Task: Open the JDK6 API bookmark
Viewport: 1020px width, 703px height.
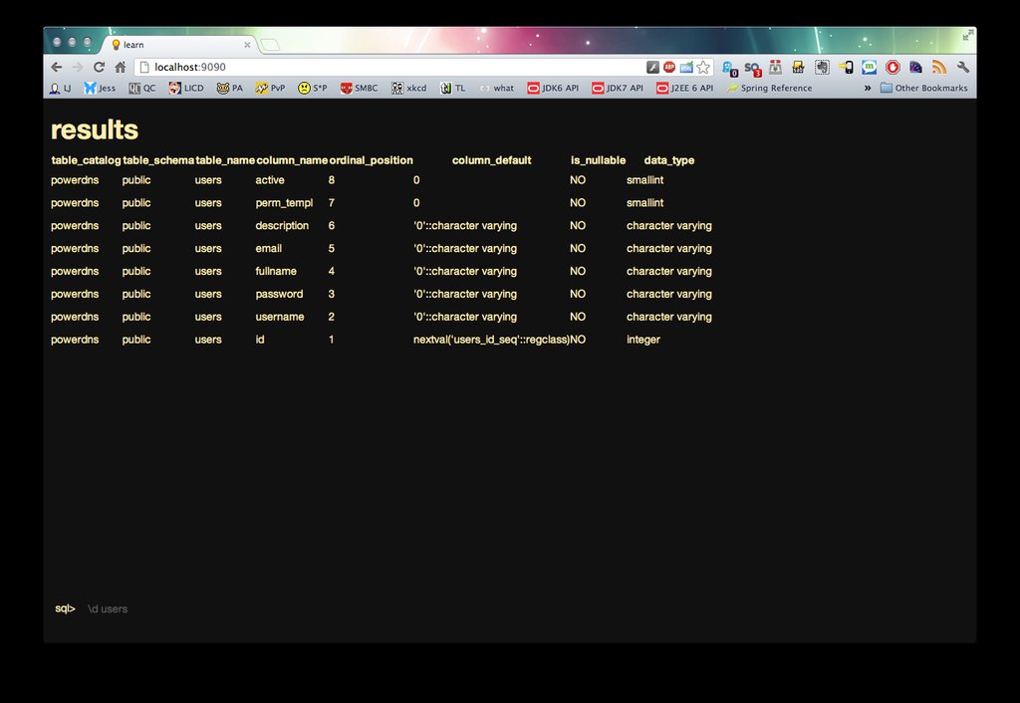Action: [x=552, y=88]
